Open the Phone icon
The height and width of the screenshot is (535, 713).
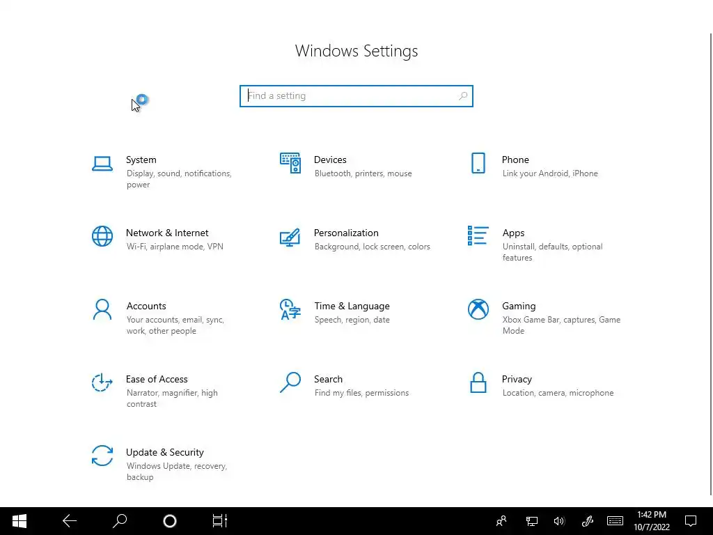click(x=478, y=163)
